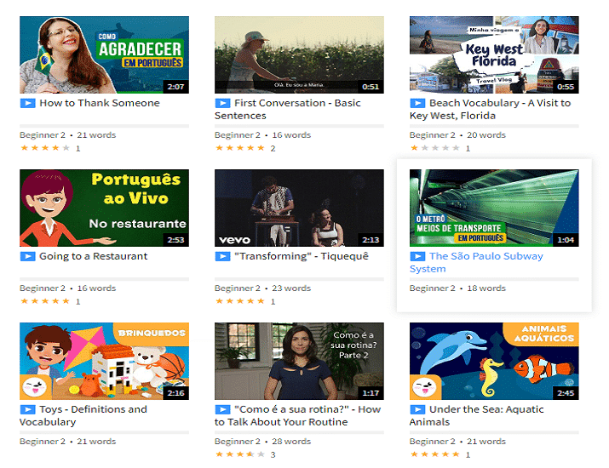The height and width of the screenshot is (468, 609).
Task: Click video icon beside Beach Vocabulary title
Action: point(417,103)
